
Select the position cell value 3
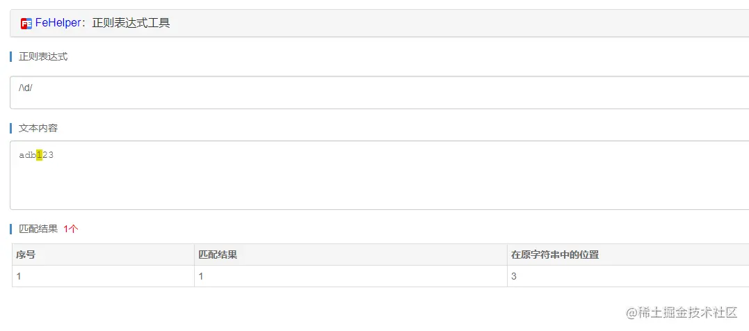pos(513,276)
